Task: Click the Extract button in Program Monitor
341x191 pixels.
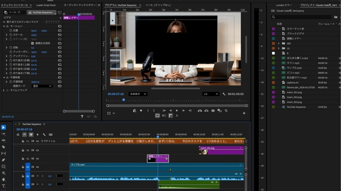Action: pyautogui.click(x=206, y=111)
